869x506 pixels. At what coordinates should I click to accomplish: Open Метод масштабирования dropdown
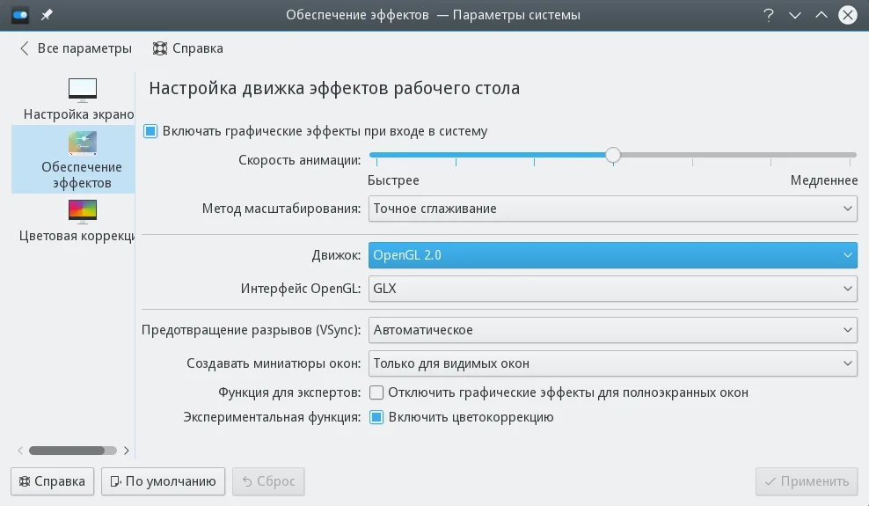(613, 209)
